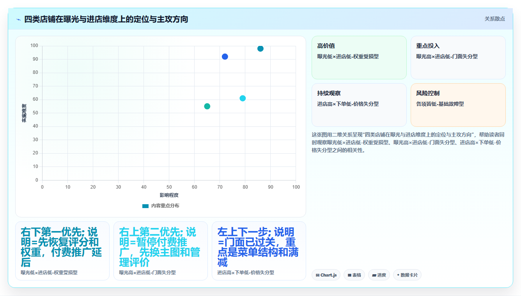
Task: Click the 数据卡片 chip
Action: click(x=407, y=275)
